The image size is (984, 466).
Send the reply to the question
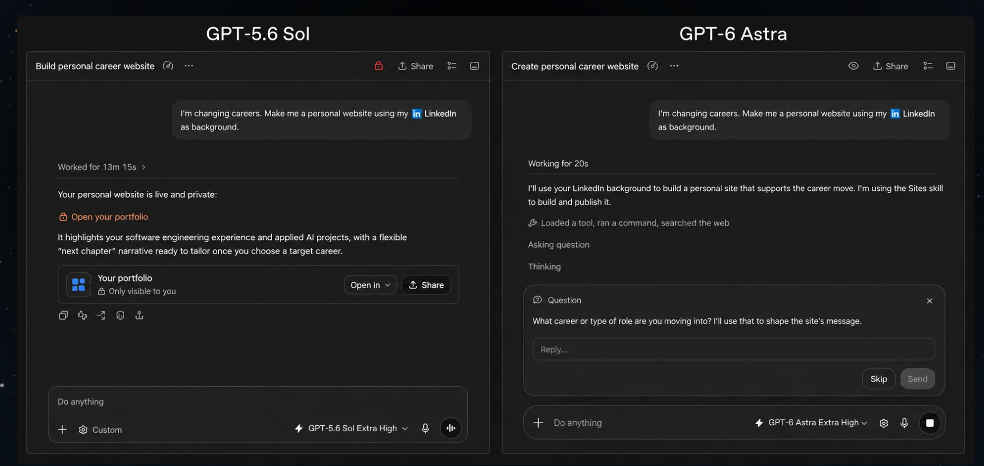coord(917,379)
